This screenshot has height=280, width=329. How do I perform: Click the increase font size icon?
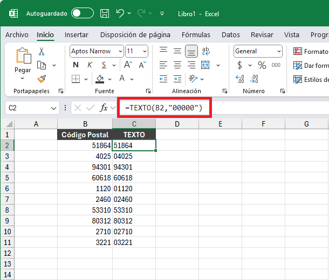pos(128,65)
